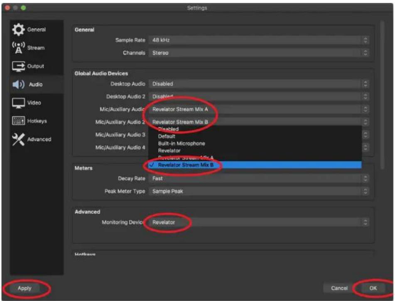Open the Video display icon

tap(18, 103)
